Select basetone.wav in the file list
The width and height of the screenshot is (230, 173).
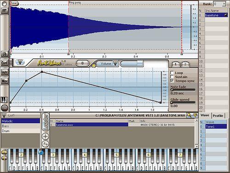coord(92,125)
